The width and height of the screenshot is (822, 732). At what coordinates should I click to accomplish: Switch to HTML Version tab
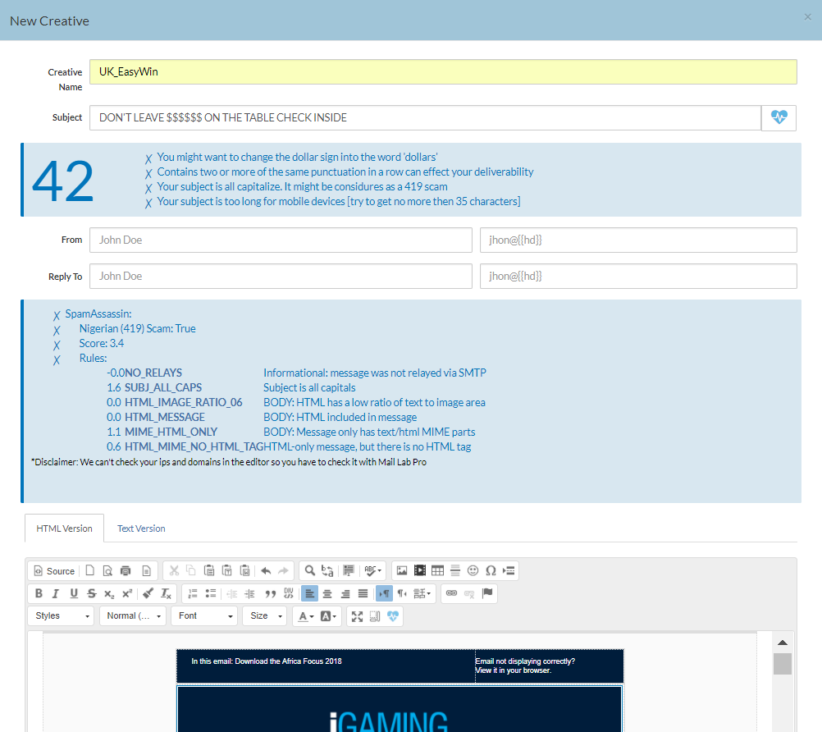[65, 528]
